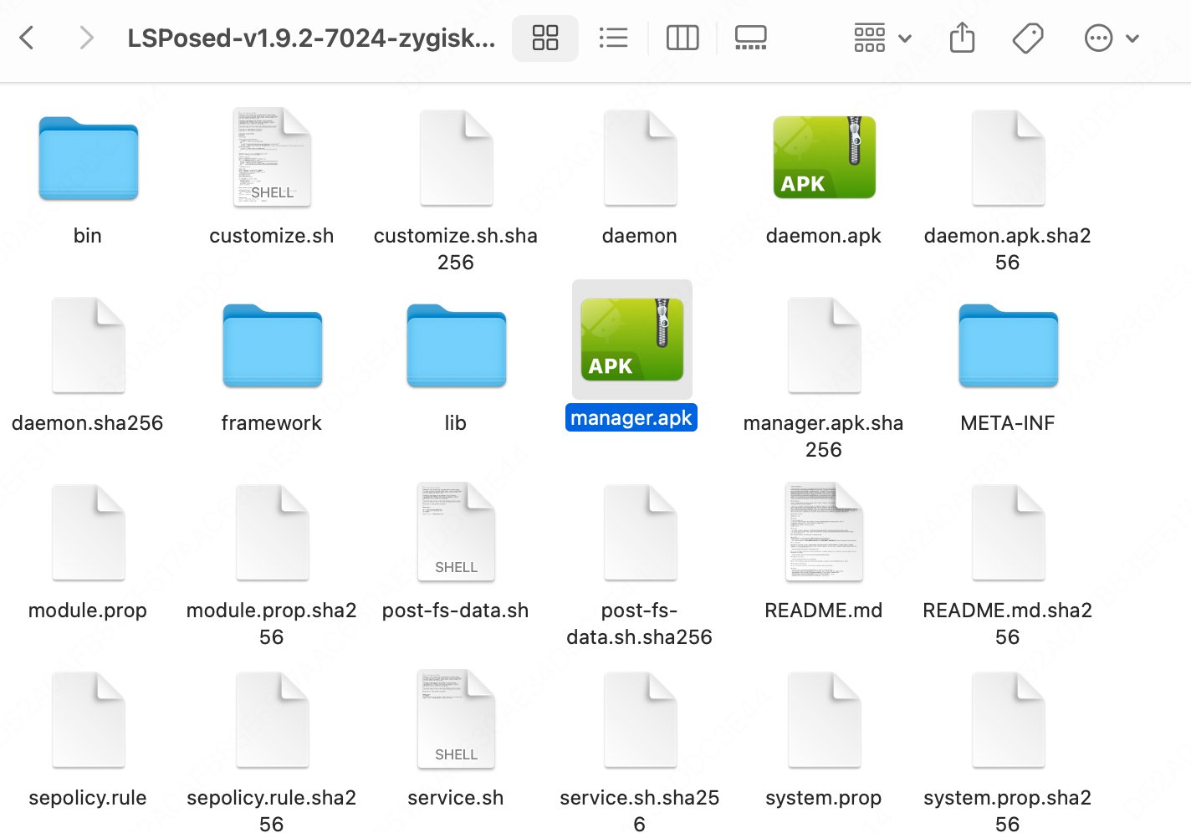Select the daemon.apk package icon
Viewport: 1191px width, 833px height.
pos(824,157)
